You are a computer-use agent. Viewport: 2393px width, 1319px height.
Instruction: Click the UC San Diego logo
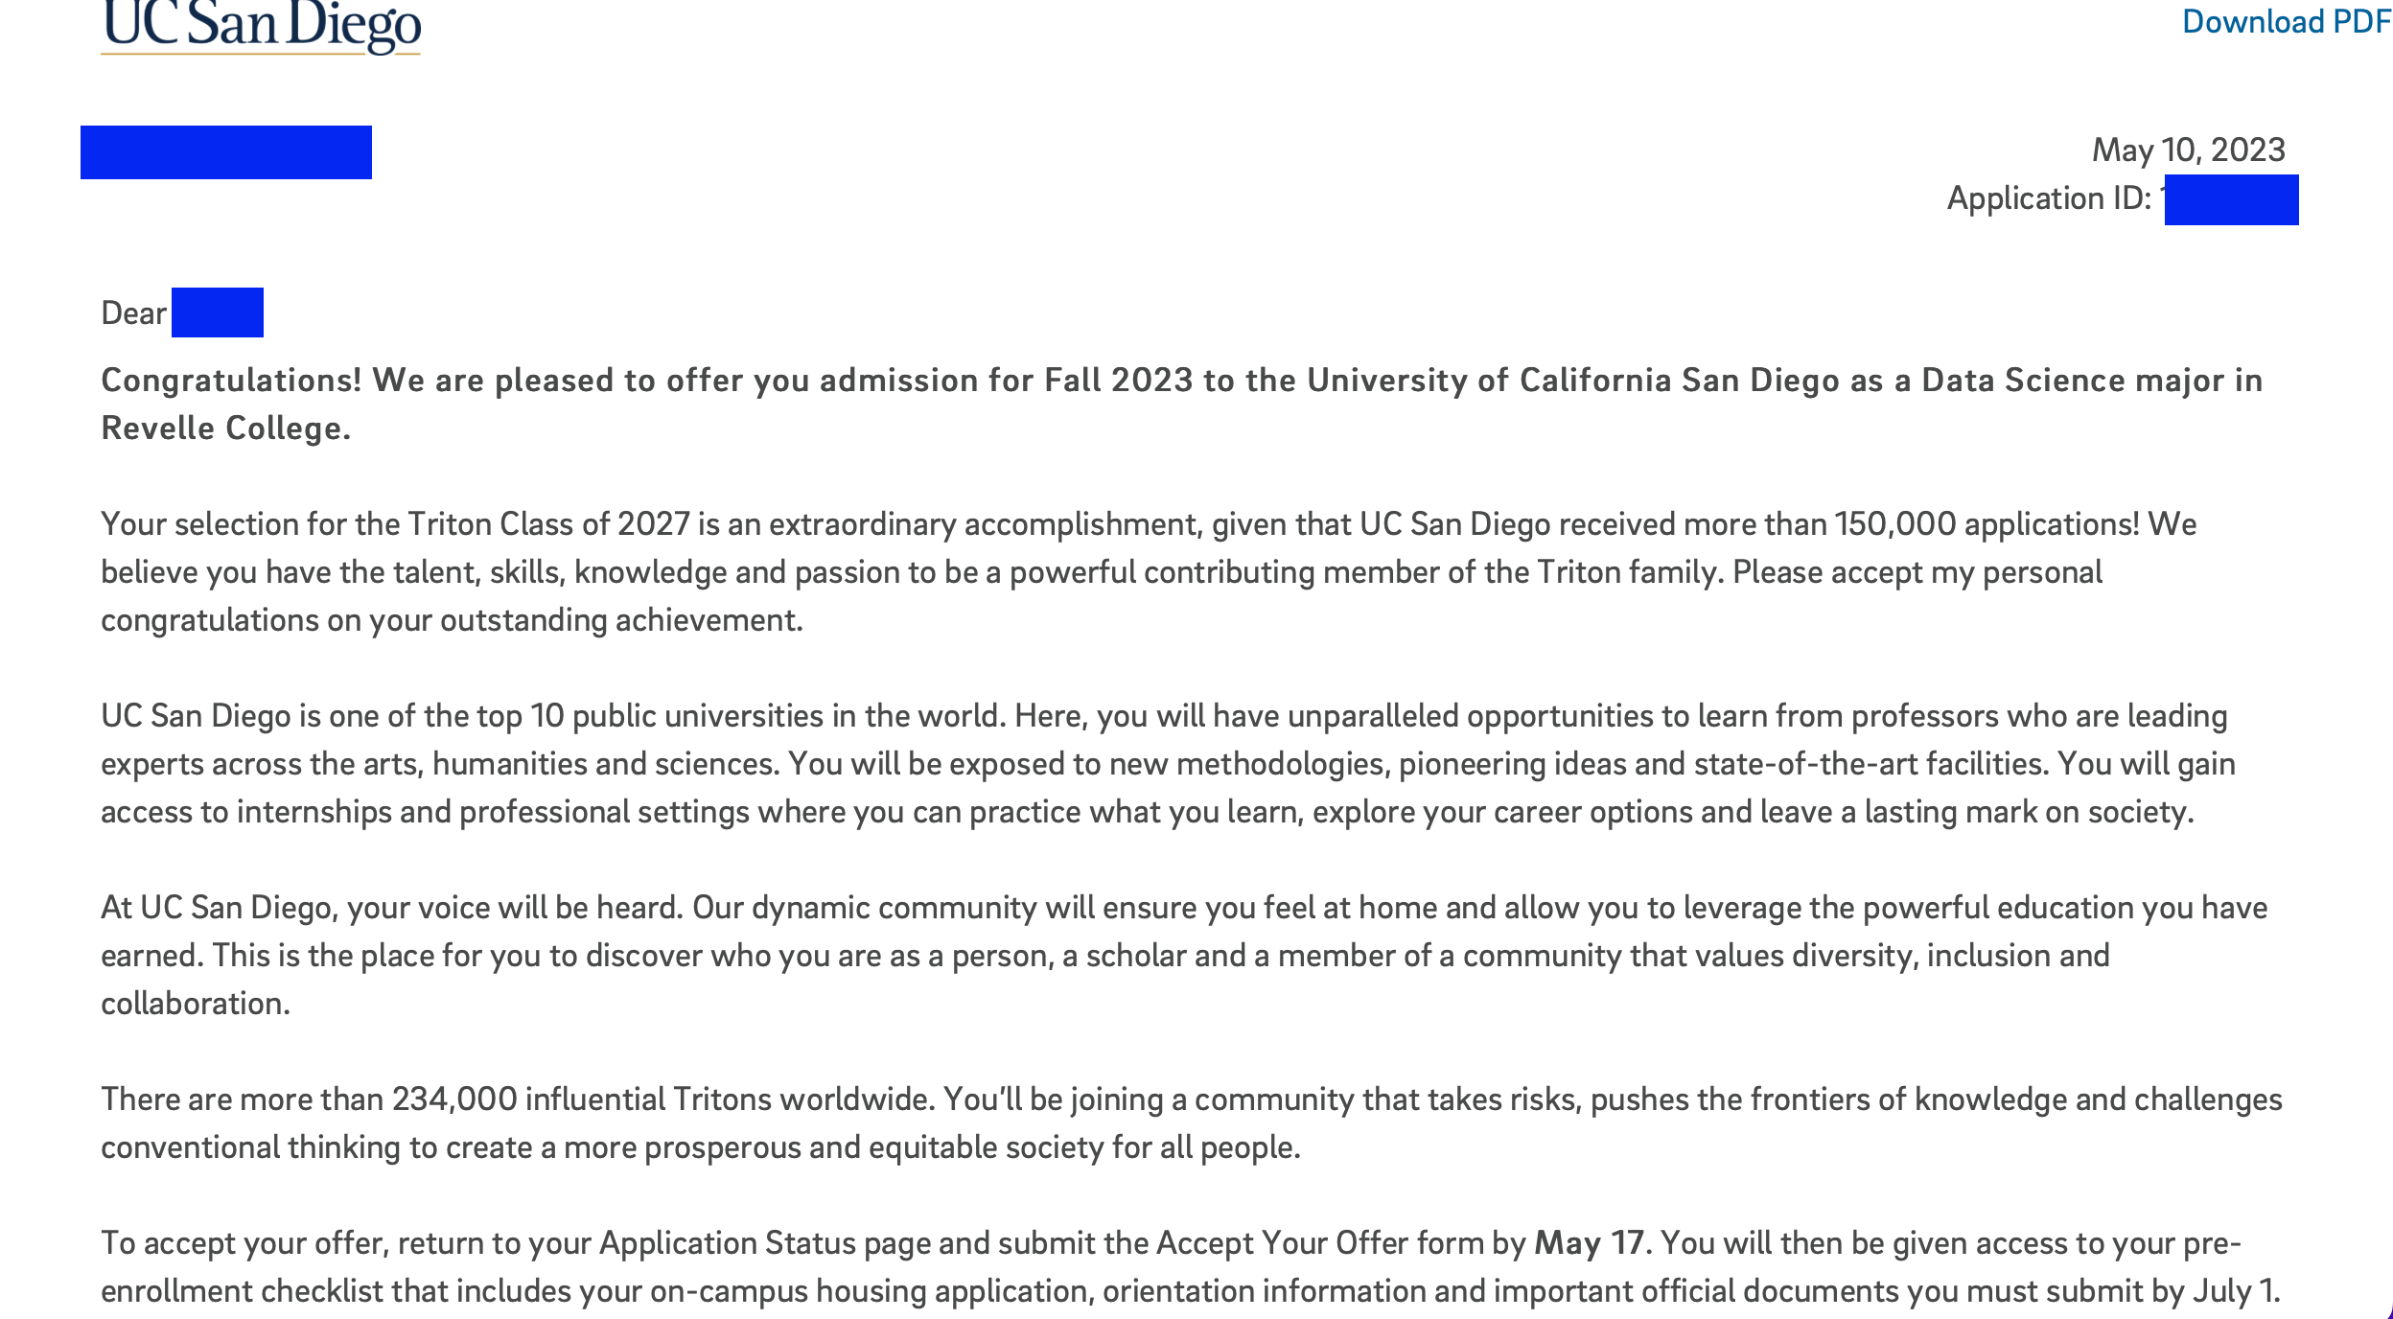261,27
